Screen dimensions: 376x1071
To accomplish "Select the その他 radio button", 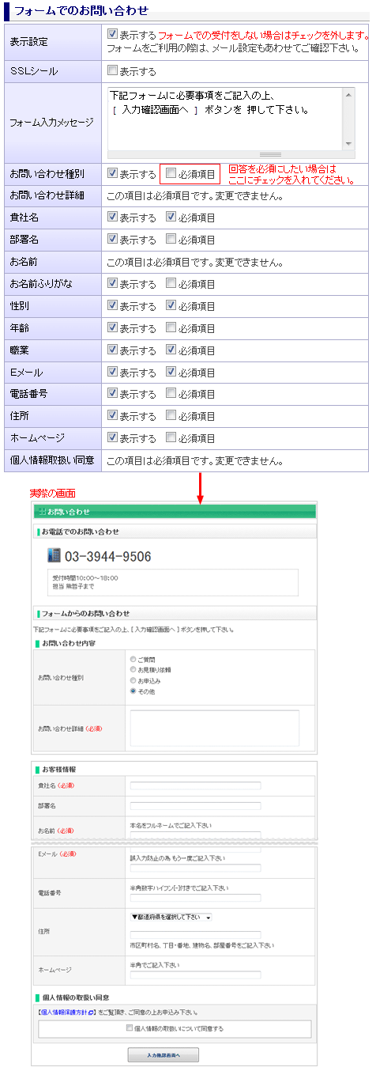I will [x=133, y=691].
